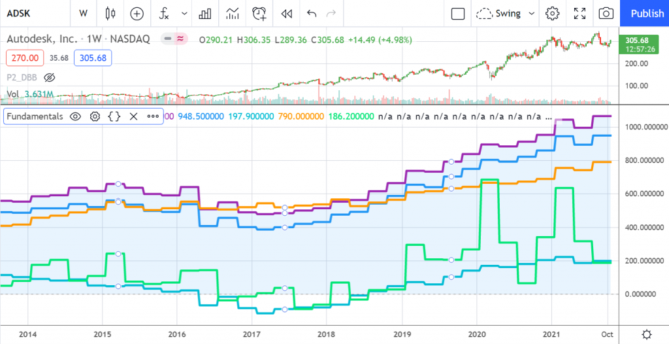Toggle the select layout square button
The image size is (669, 344).
pyautogui.click(x=458, y=13)
